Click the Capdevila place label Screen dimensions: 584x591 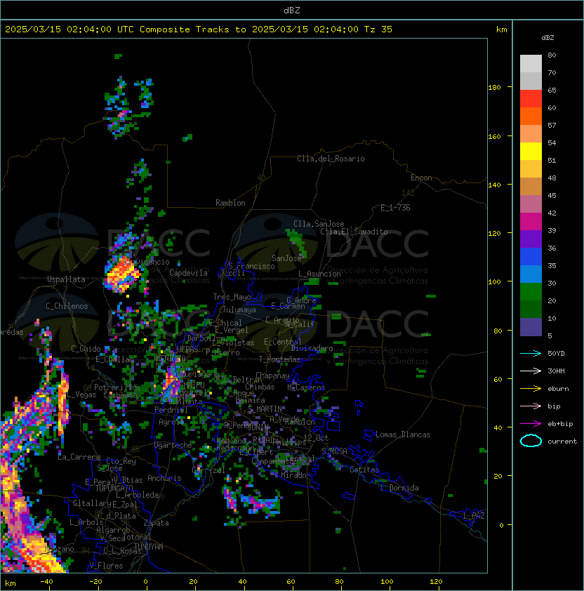(x=188, y=273)
